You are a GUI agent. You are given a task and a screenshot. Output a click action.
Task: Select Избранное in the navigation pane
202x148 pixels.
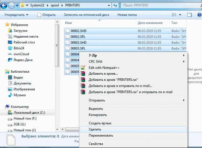point(19,25)
